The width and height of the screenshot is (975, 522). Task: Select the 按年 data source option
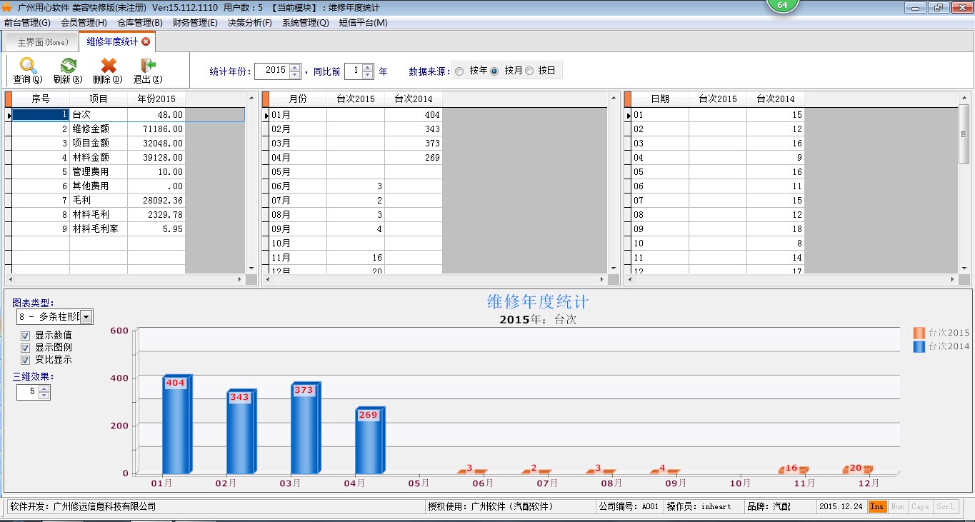459,71
